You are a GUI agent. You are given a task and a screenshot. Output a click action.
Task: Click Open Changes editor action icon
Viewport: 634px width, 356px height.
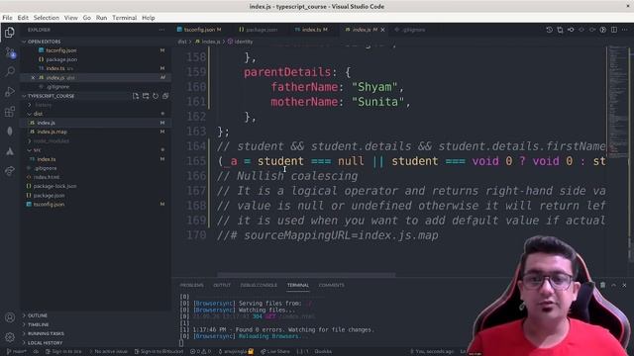pos(560,30)
